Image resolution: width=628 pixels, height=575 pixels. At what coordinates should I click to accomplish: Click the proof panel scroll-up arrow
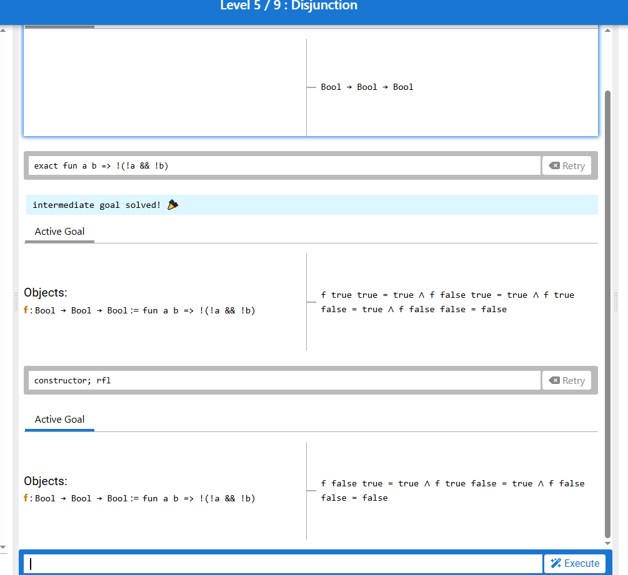607,30
